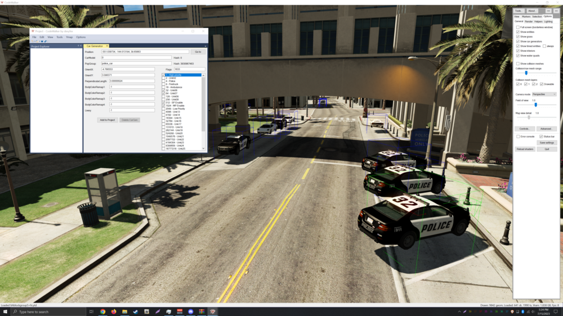
Task: Open Steam from the taskbar
Action: tap(136, 312)
